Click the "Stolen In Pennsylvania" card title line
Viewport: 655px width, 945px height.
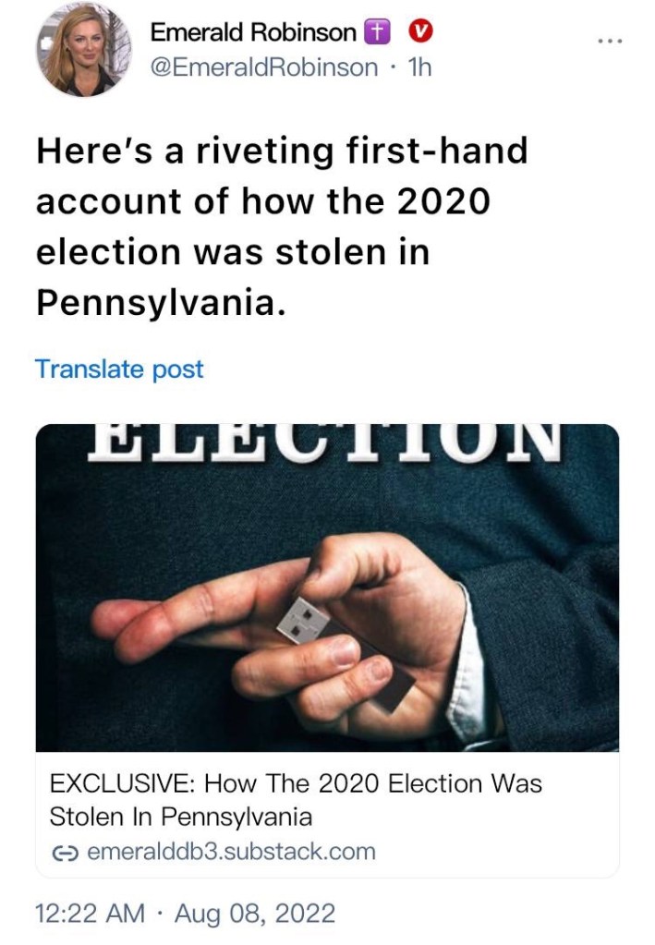(180, 817)
